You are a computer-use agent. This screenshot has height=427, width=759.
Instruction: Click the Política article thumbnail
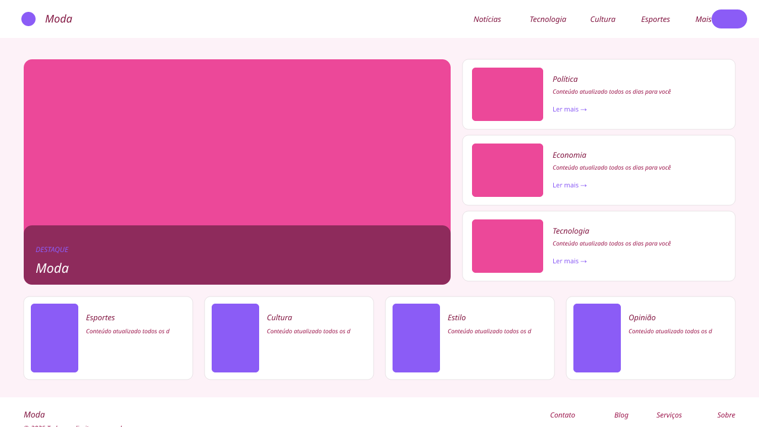508,94
